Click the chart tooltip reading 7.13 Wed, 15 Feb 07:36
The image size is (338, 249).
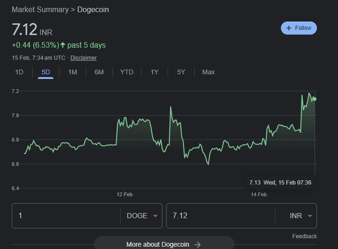click(280, 183)
